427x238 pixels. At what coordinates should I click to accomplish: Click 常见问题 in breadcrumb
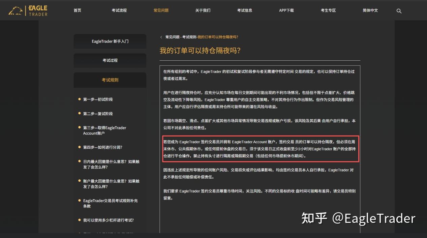[x=172, y=37]
